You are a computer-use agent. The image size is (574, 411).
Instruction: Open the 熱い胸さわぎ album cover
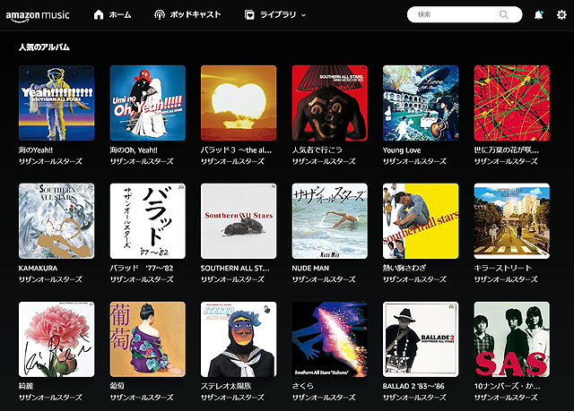tap(421, 221)
